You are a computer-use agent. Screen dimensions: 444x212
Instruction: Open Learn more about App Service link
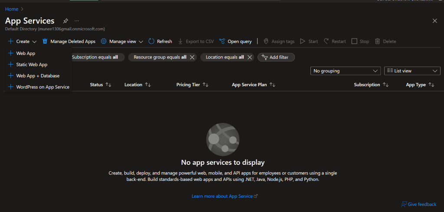point(225,196)
